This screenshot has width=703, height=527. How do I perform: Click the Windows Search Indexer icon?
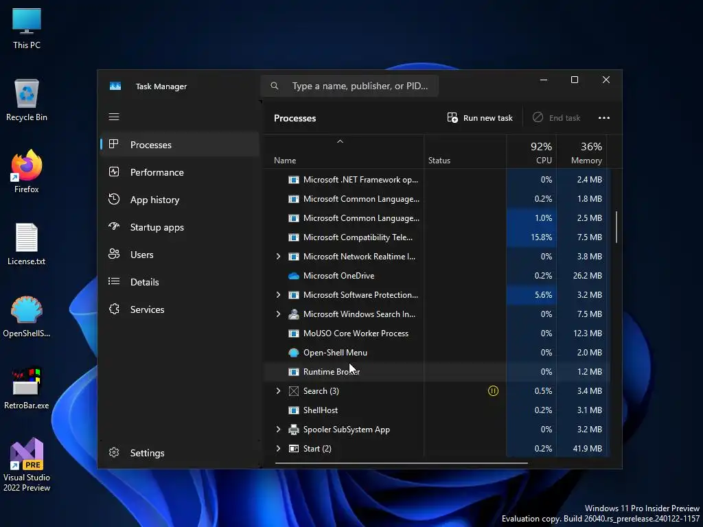(294, 314)
